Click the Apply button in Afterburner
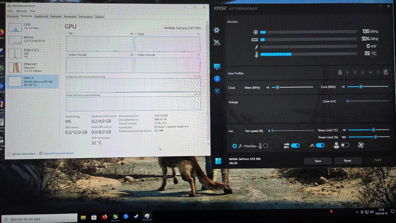396x223 pixels. tap(378, 160)
